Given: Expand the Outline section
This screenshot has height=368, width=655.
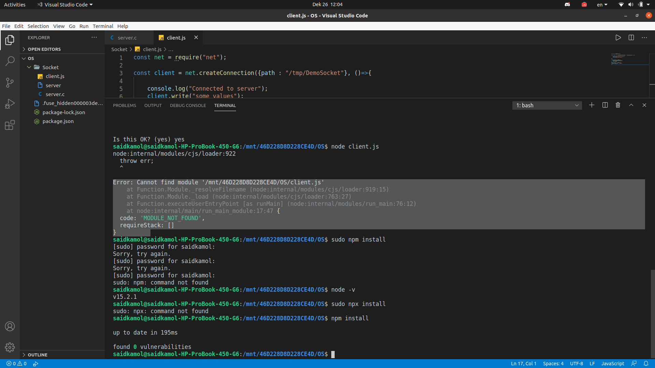Looking at the screenshot, I should pyautogui.click(x=62, y=355).
